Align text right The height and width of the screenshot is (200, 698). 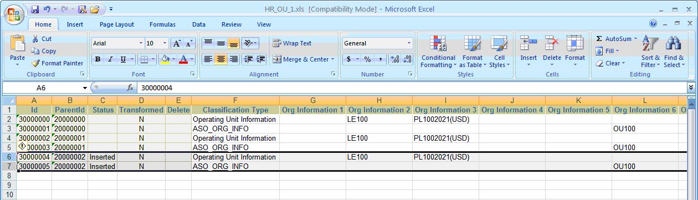pyautogui.click(x=233, y=59)
